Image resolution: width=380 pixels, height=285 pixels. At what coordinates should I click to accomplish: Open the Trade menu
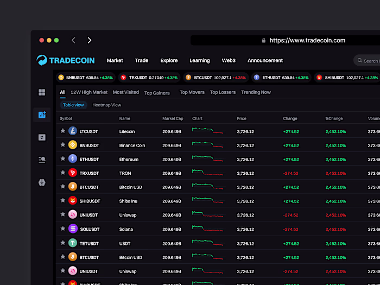pos(142,60)
